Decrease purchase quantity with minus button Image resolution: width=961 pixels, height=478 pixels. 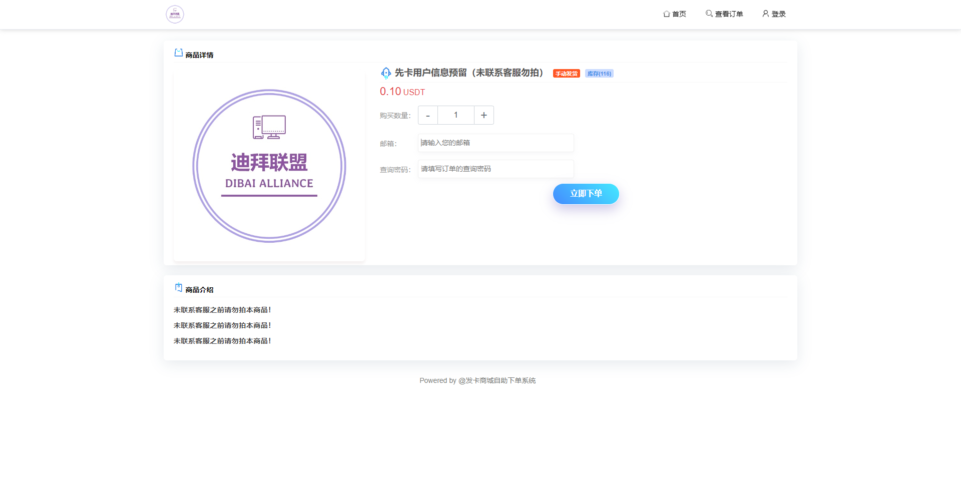[428, 115]
